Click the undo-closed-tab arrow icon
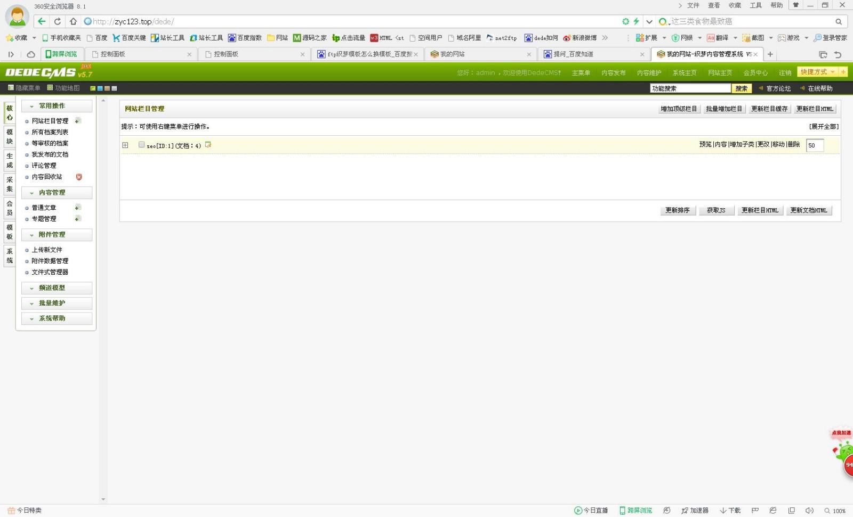 coord(838,54)
